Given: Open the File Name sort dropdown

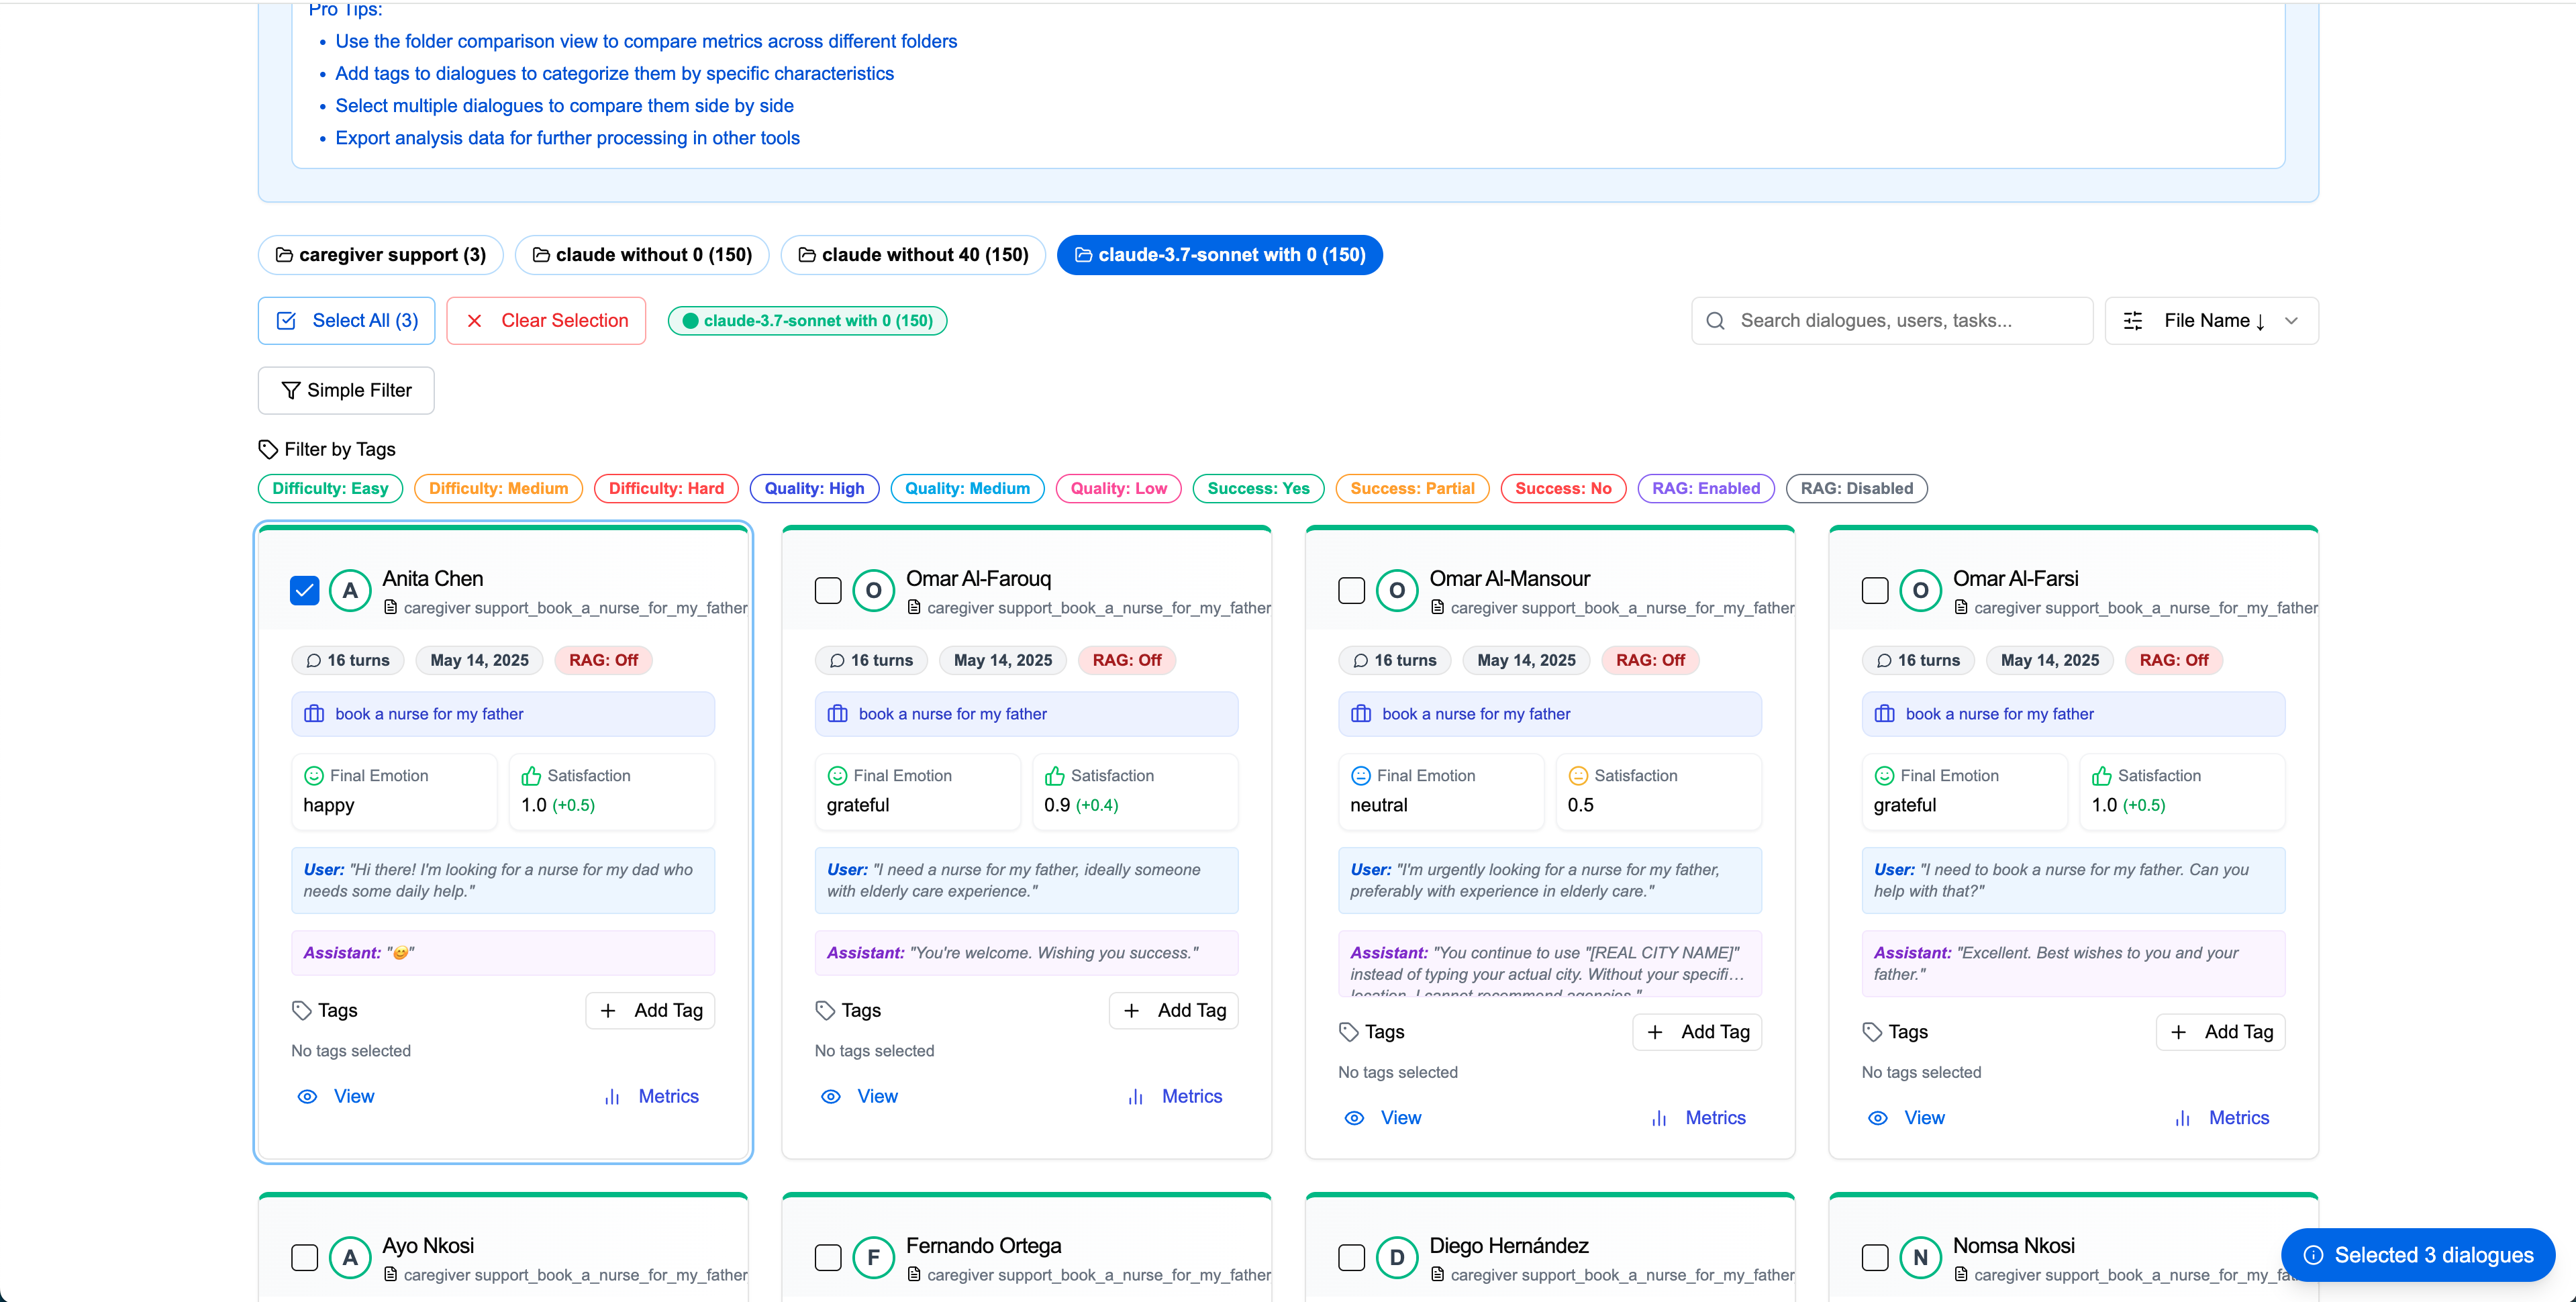Looking at the screenshot, I should point(2211,320).
